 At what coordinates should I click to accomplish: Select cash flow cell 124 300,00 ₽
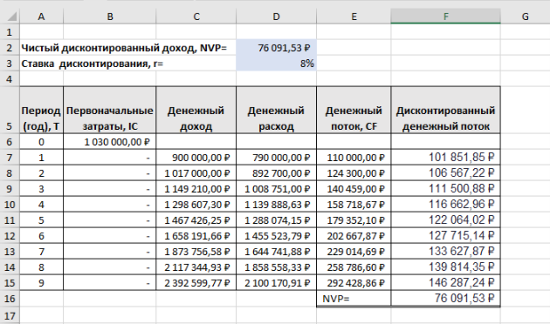click(x=354, y=173)
